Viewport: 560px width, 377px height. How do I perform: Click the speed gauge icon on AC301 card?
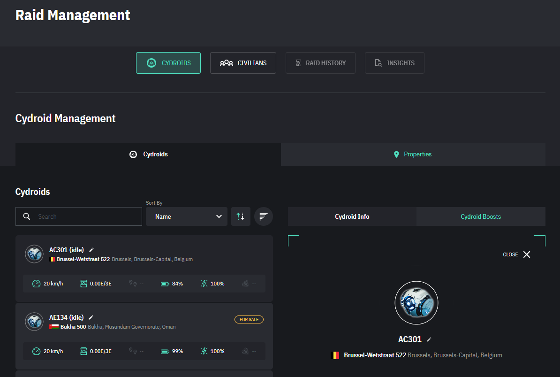point(37,284)
